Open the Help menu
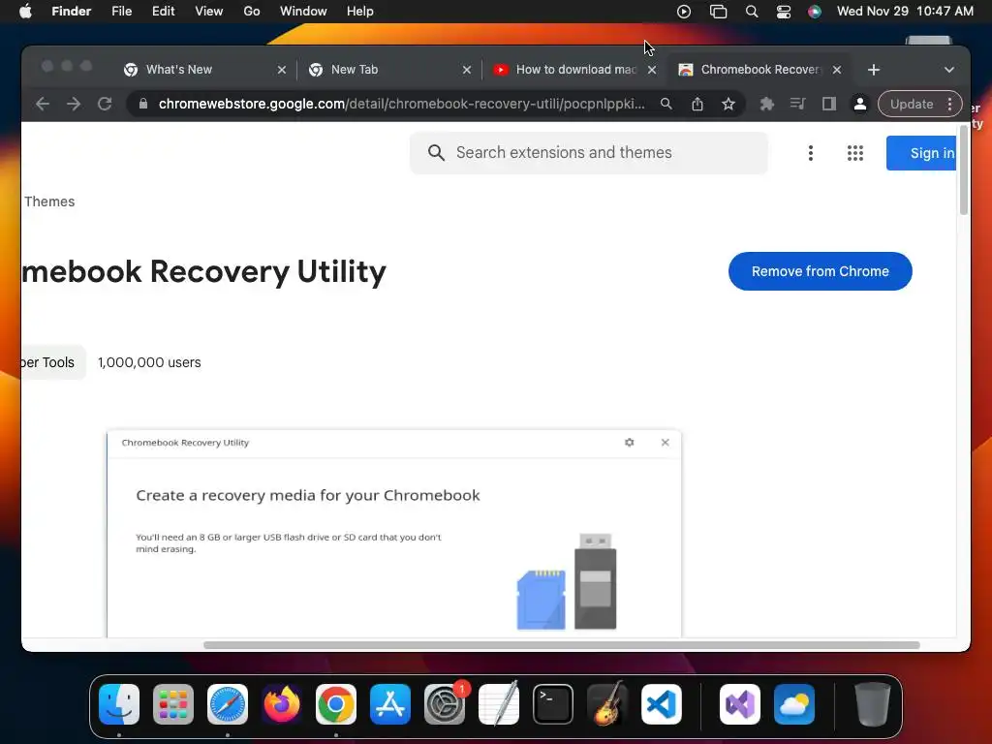The height and width of the screenshot is (744, 992). 360,12
